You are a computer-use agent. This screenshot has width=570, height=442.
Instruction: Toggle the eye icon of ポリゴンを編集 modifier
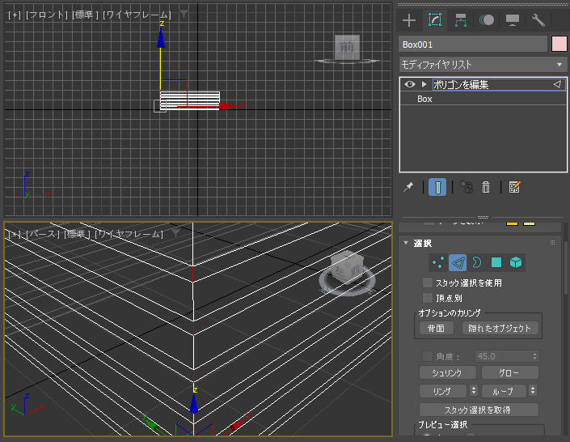410,84
